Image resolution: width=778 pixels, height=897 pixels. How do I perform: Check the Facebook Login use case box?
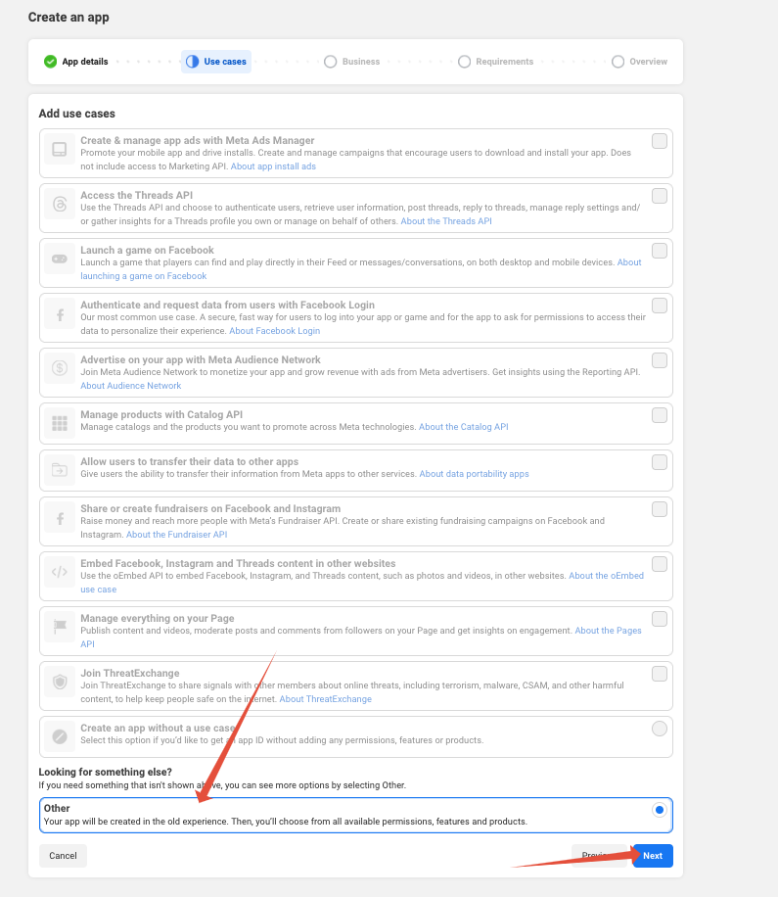coord(660,307)
